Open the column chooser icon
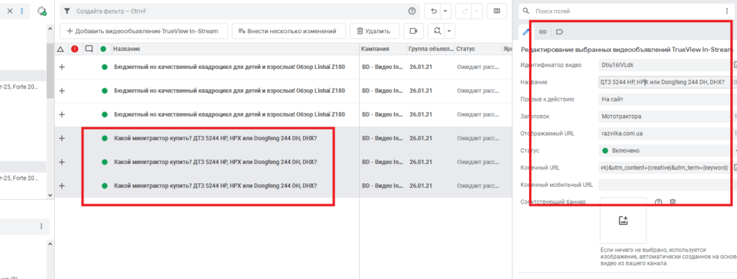The height and width of the screenshot is (279, 737). coord(497,11)
